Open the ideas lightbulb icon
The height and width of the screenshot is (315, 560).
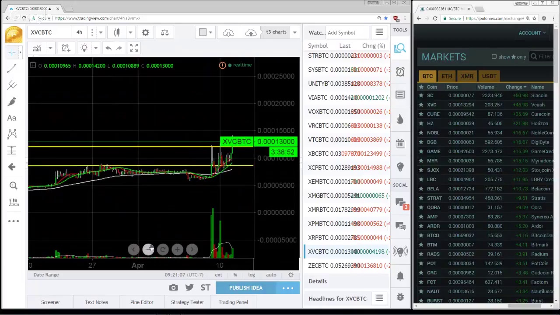[400, 166]
